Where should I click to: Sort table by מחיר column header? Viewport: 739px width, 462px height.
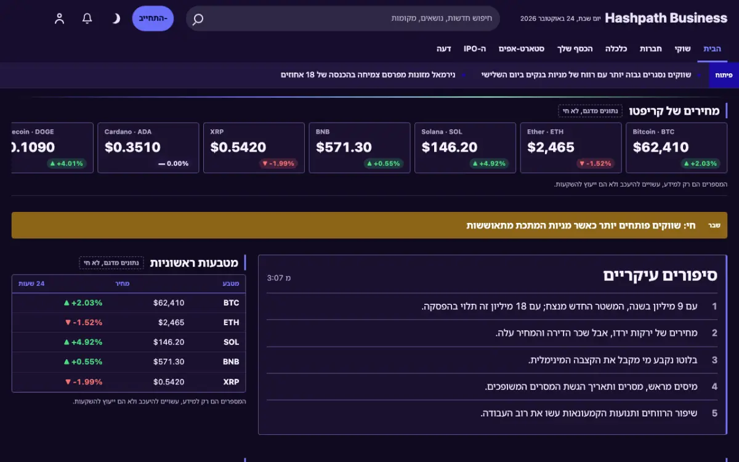tap(123, 283)
